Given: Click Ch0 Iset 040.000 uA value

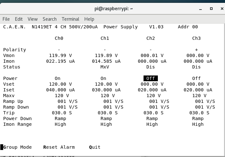Looking at the screenshot, I should (x=60, y=90).
